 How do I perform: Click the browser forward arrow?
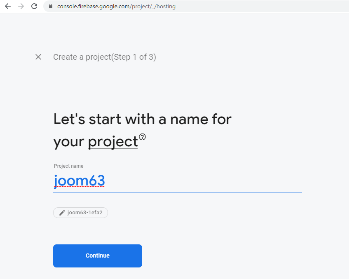(x=21, y=6)
